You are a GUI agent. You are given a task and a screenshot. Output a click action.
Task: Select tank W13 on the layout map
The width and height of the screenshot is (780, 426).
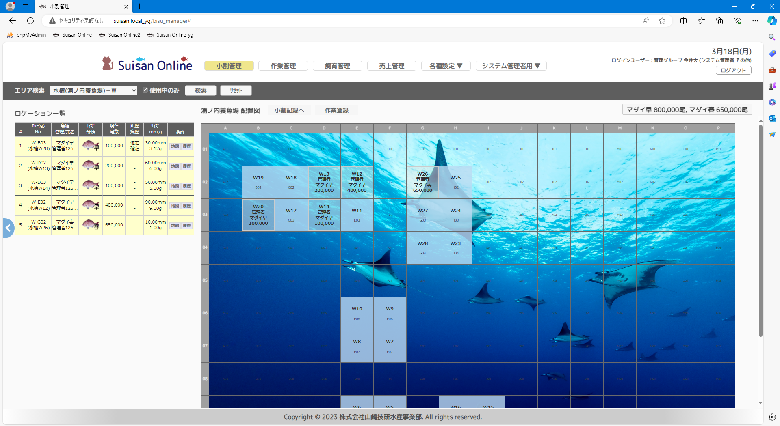pyautogui.click(x=324, y=182)
